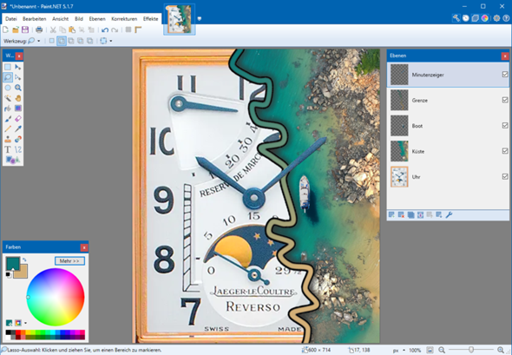Click the New file icon

pyautogui.click(x=5, y=30)
